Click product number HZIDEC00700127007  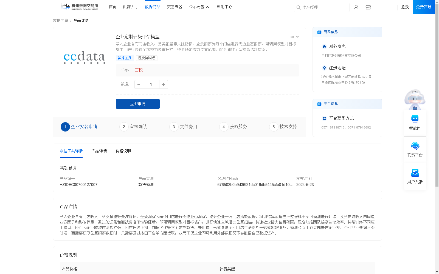point(78,185)
